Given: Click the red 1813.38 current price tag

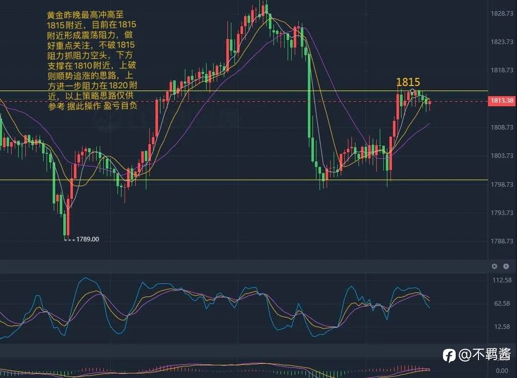Looking at the screenshot, I should point(502,101).
